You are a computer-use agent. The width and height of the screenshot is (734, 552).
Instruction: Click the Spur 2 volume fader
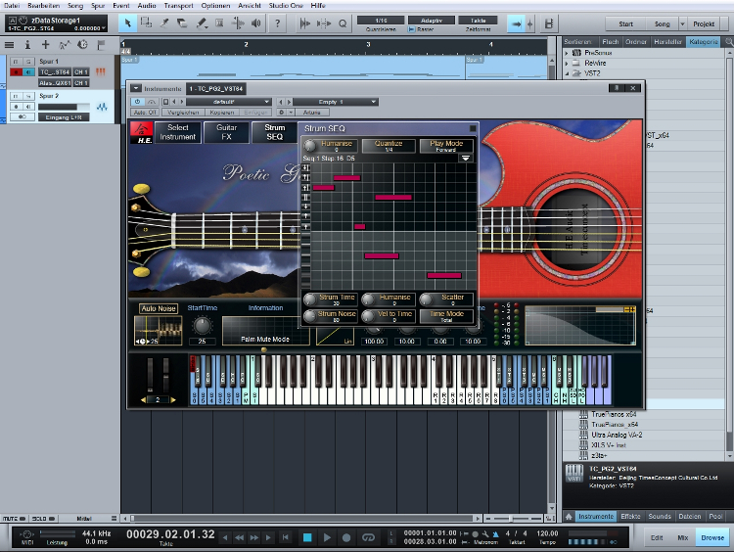[x=65, y=107]
